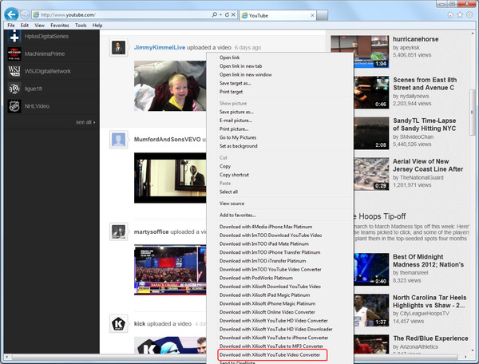The image size is (479, 364).
Task: Click JimmyKimmelLive avatar icon
Action: pos(118,48)
